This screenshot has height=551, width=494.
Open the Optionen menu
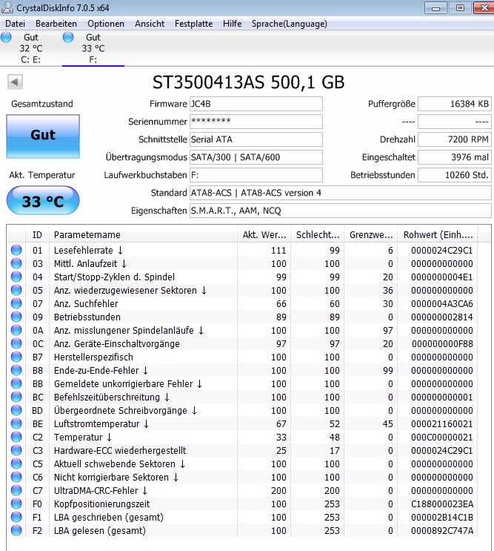click(106, 24)
